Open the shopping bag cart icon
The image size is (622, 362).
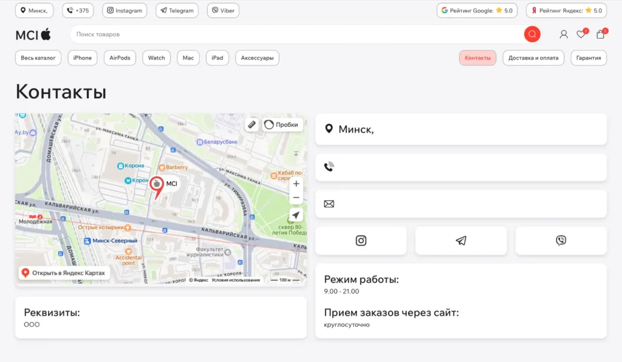pos(600,35)
